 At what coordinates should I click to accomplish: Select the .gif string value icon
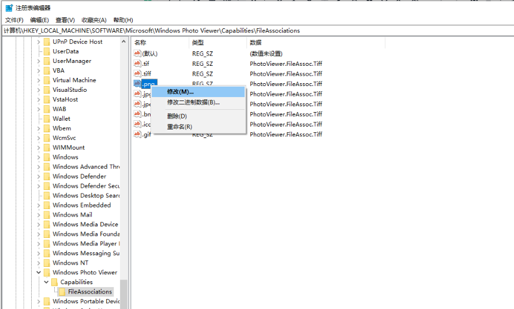click(x=137, y=134)
